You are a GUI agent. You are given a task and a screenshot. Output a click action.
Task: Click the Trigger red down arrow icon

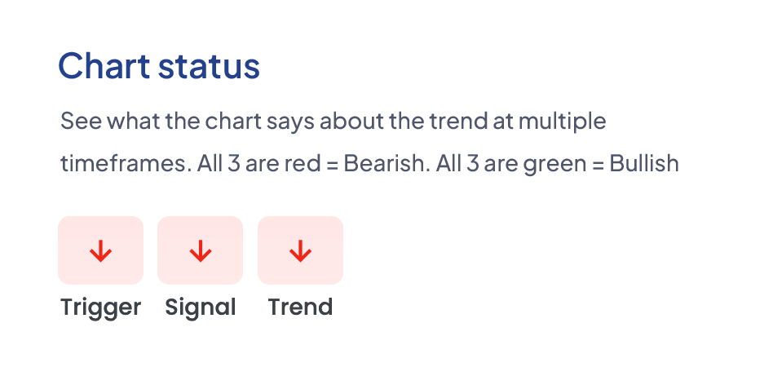point(101,251)
